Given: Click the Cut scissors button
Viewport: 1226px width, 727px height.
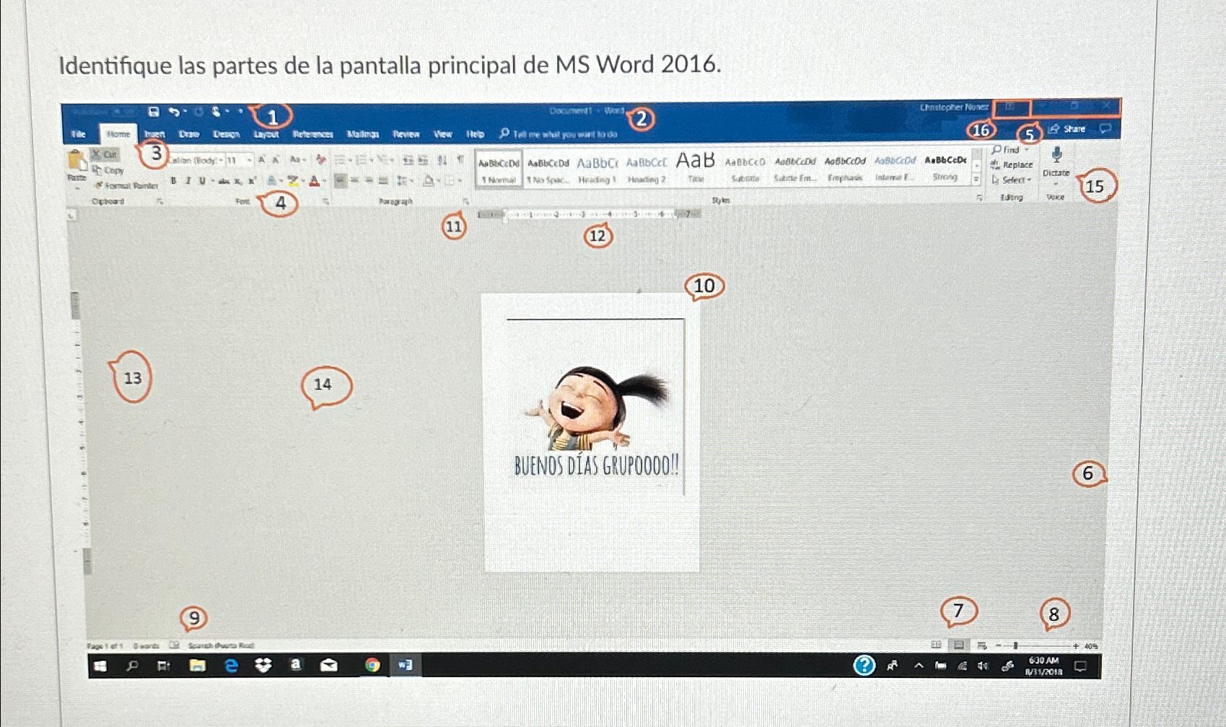Looking at the screenshot, I should click(105, 154).
